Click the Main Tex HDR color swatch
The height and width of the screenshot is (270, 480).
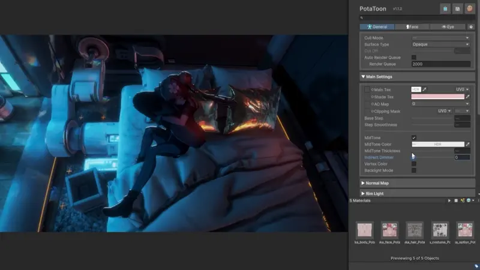416,89
